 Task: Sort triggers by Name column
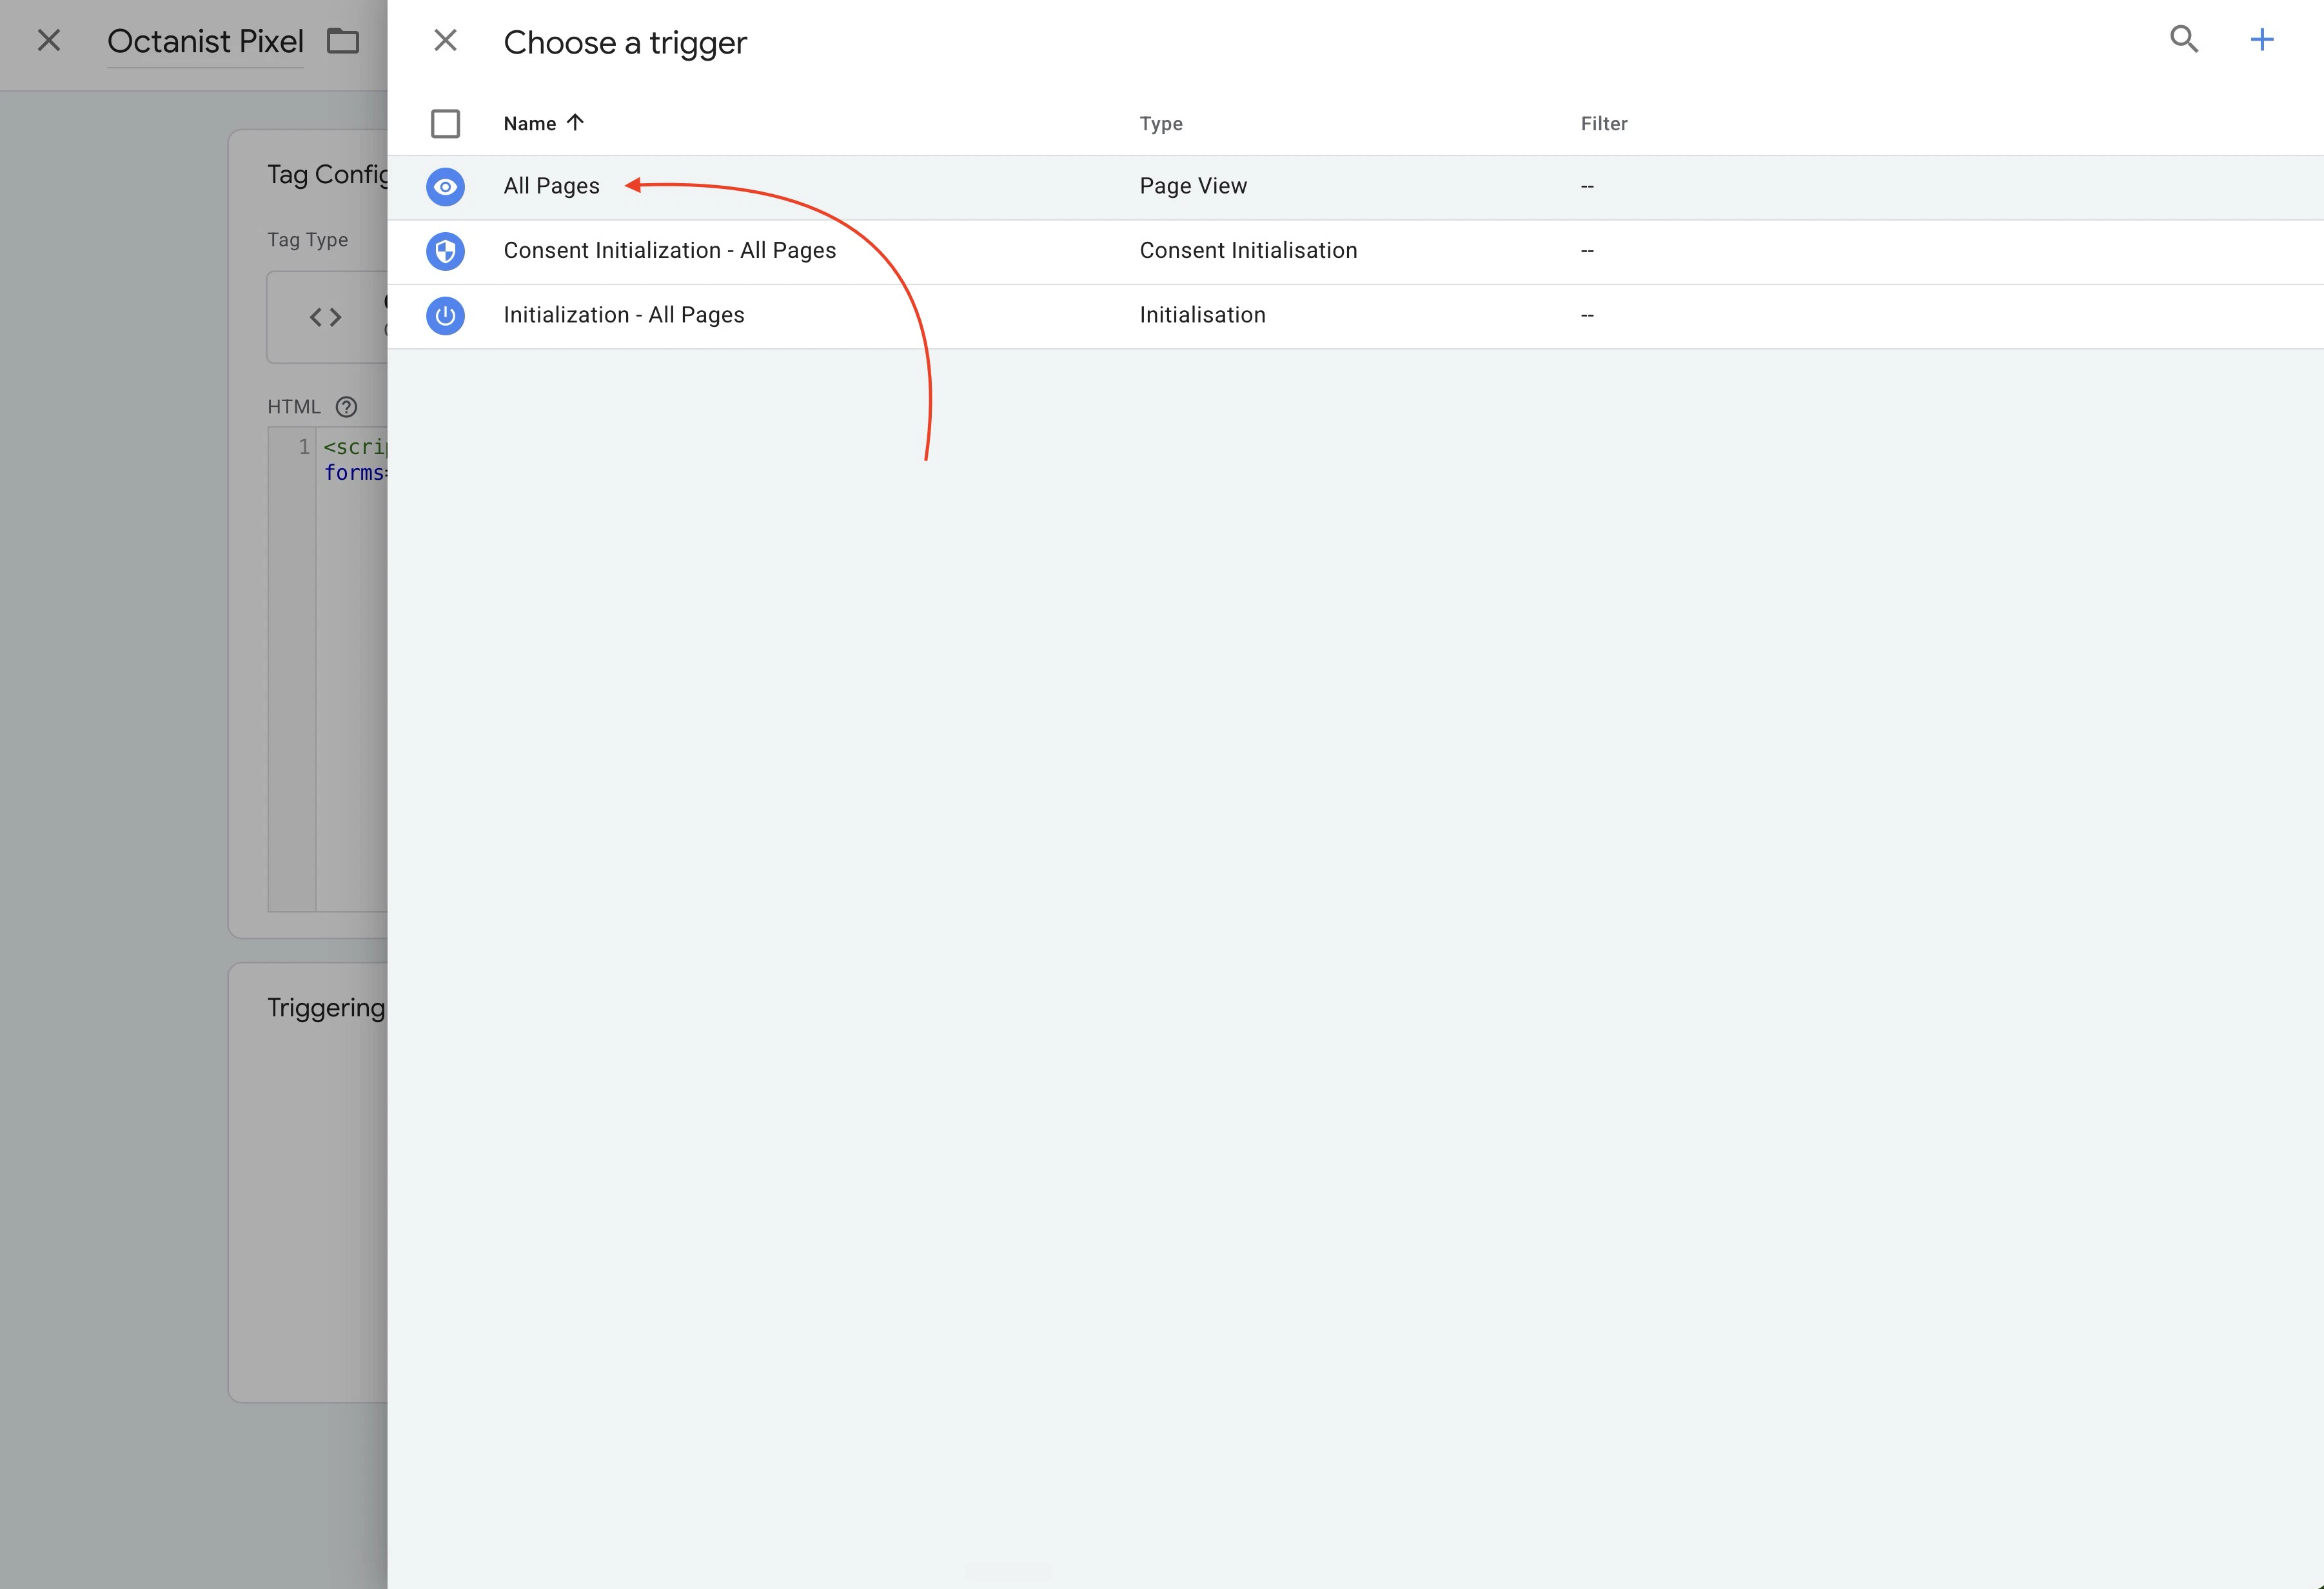tap(530, 123)
